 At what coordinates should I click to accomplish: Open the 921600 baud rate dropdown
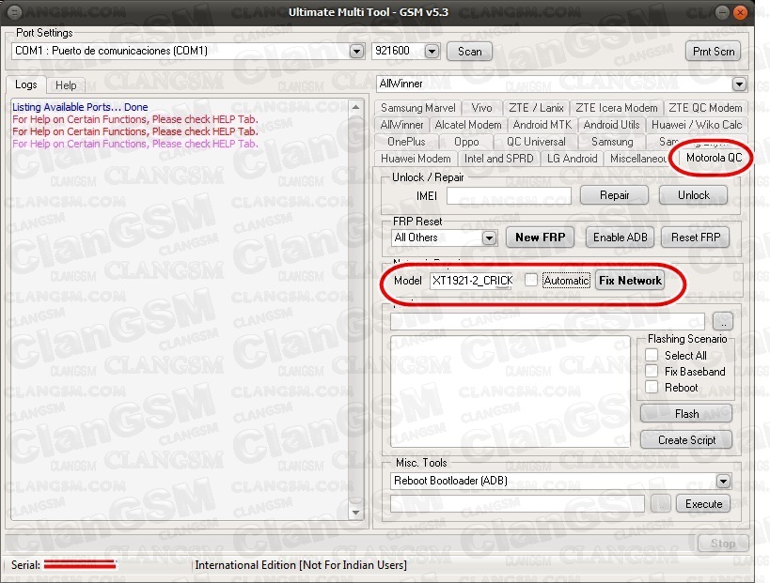click(x=432, y=51)
